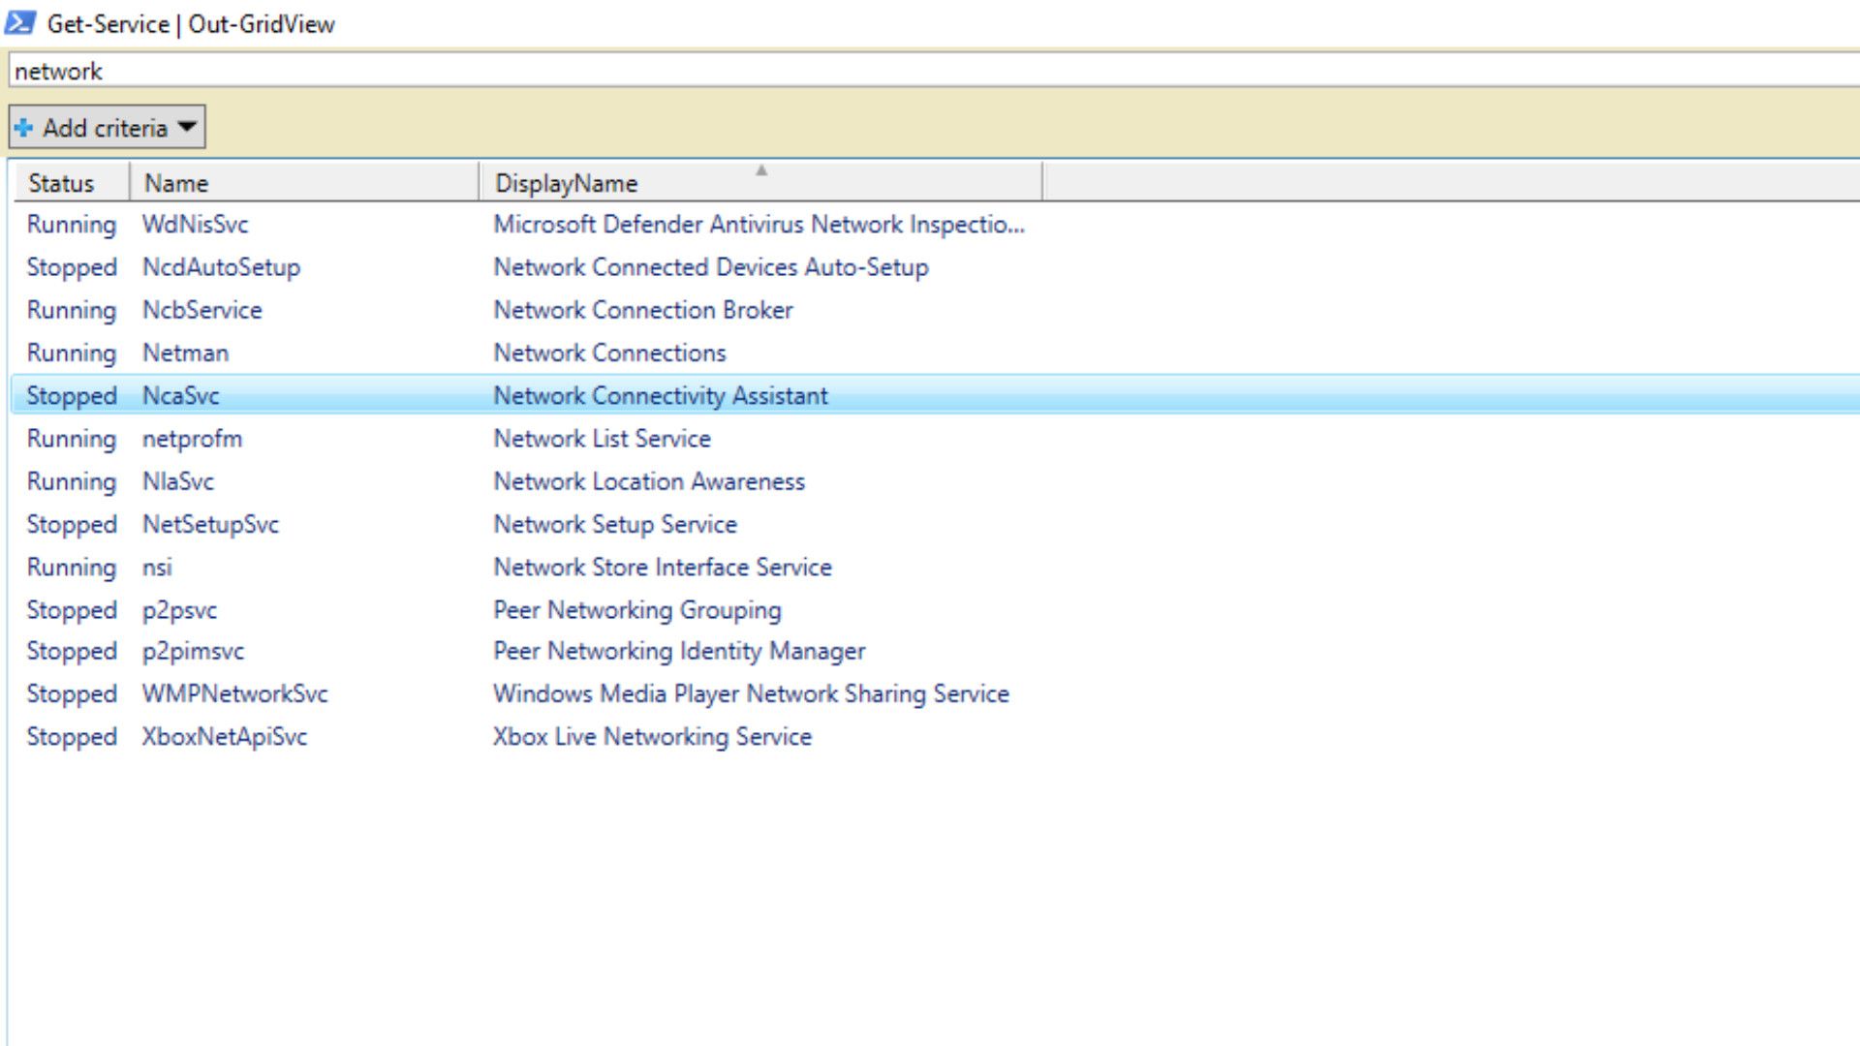Select the Netman name cell
Image resolution: width=1860 pixels, height=1046 pixels.
point(186,353)
